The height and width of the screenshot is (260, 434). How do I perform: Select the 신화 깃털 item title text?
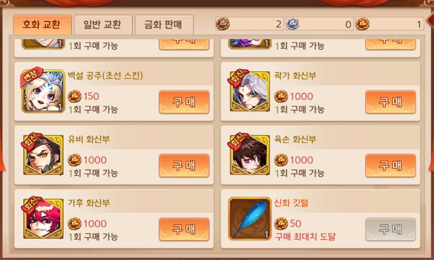291,203
